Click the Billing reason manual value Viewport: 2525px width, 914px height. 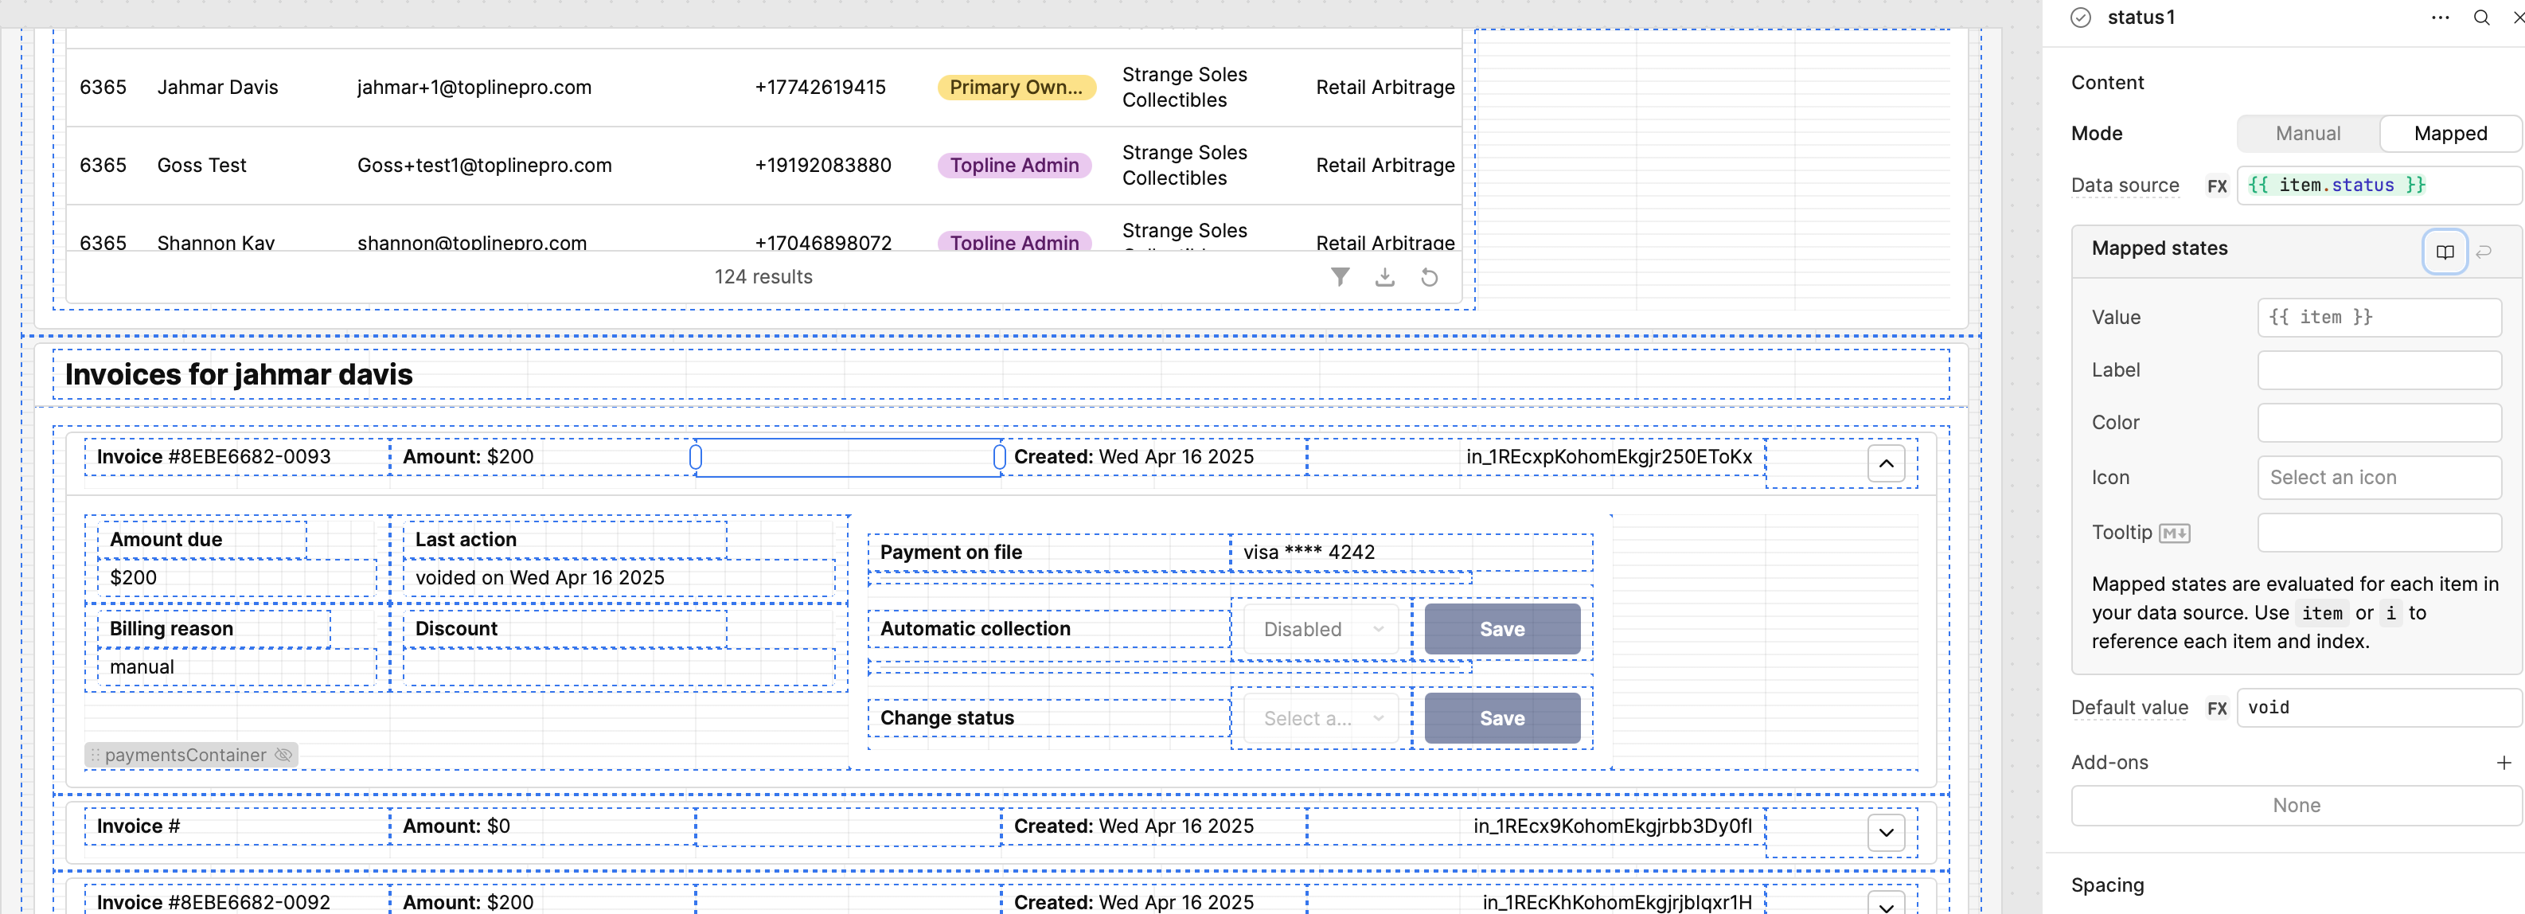pyautogui.click(x=142, y=668)
